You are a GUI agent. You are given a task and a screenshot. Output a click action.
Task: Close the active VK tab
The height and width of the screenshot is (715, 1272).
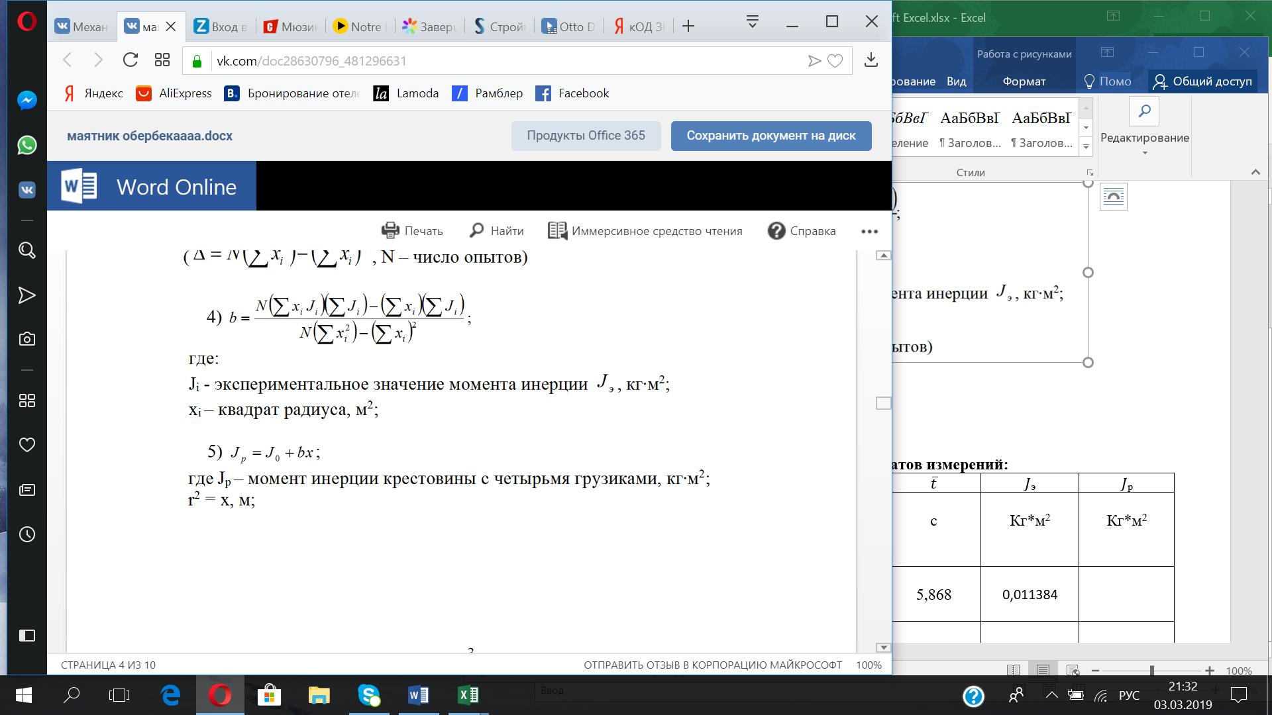171,26
